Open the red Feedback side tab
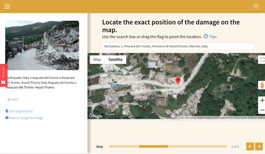Viewport: 265px width, 154px height. [3, 75]
